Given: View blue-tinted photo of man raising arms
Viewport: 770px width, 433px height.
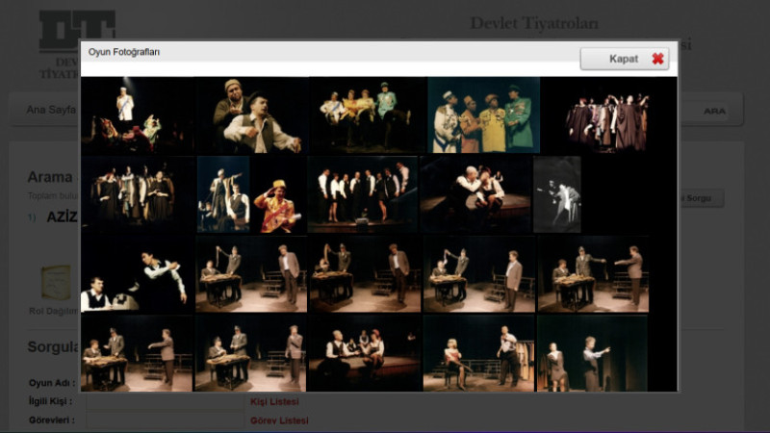Looking at the screenshot, I should (x=592, y=353).
